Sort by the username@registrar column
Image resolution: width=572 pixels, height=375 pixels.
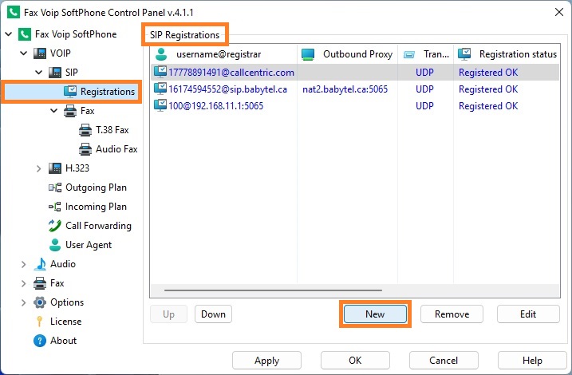(224, 54)
